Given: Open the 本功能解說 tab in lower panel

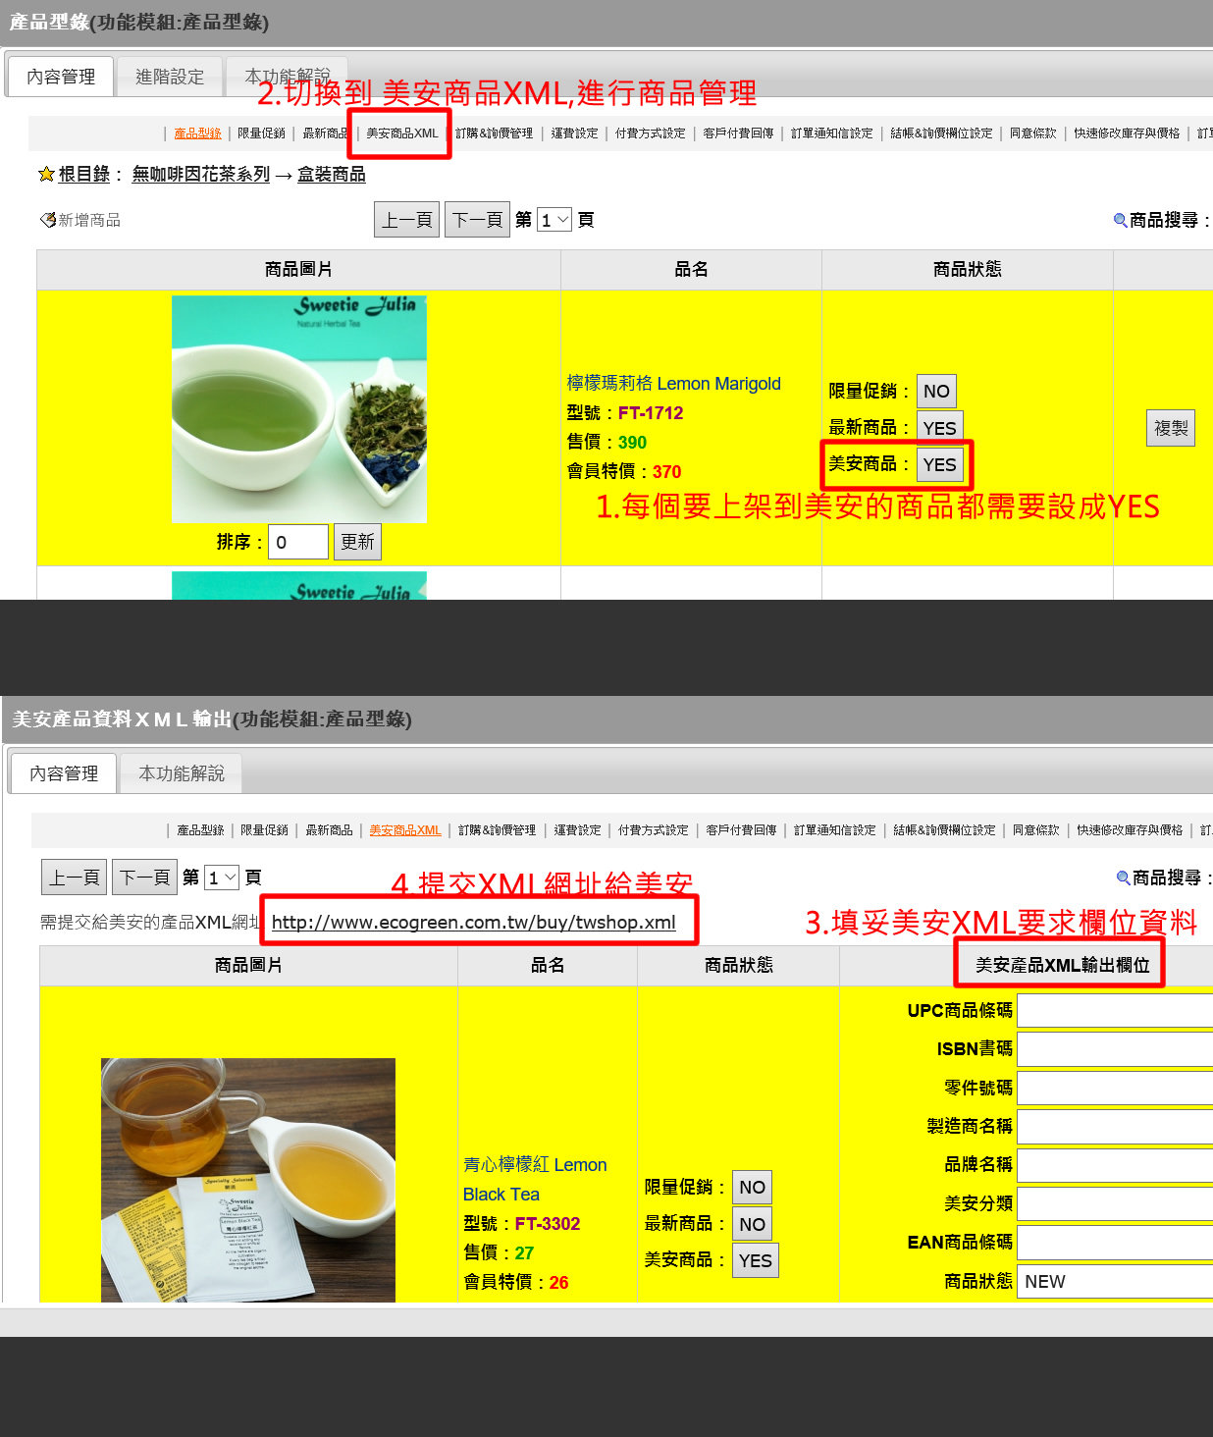Looking at the screenshot, I should pos(181,773).
